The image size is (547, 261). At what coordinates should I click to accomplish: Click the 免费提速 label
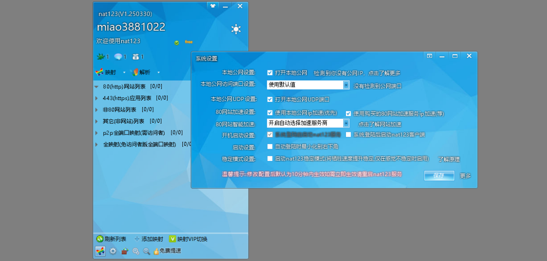(170, 251)
